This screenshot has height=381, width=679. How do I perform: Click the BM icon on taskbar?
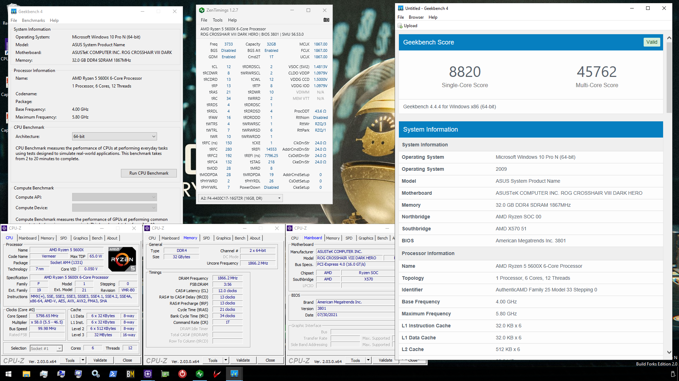coord(130,374)
